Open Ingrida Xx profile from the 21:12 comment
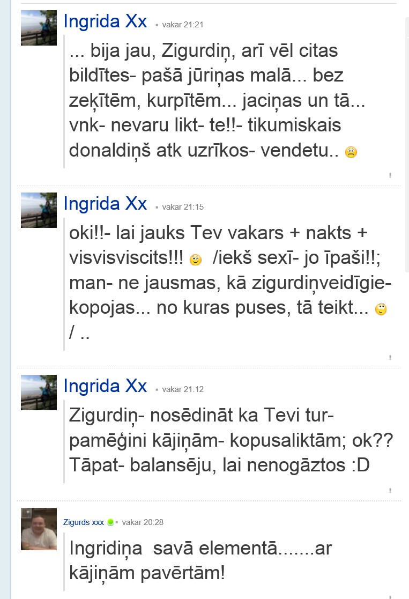Image resolution: width=409 pixels, height=599 pixels. point(105,386)
